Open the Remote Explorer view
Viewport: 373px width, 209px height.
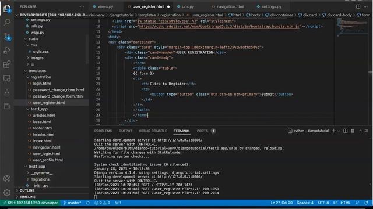[x=7, y=78]
